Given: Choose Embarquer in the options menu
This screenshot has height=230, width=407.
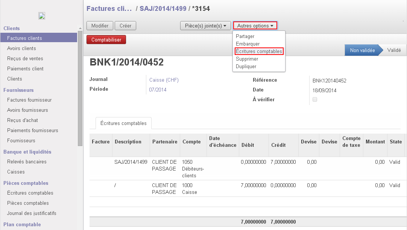Looking at the screenshot, I should coord(248,44).
